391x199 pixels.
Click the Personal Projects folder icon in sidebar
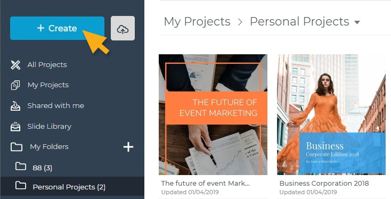(20, 185)
